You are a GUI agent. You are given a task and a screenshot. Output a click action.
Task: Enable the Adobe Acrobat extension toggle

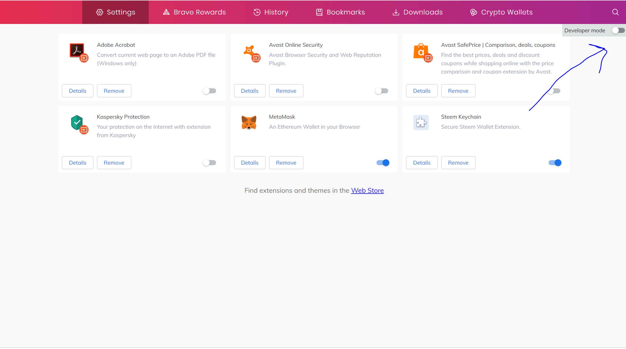coord(209,91)
